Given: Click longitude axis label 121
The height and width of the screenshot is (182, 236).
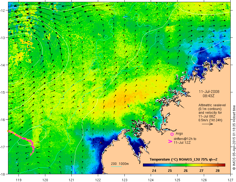Looking at the screenshot, I should click(72, 180).
